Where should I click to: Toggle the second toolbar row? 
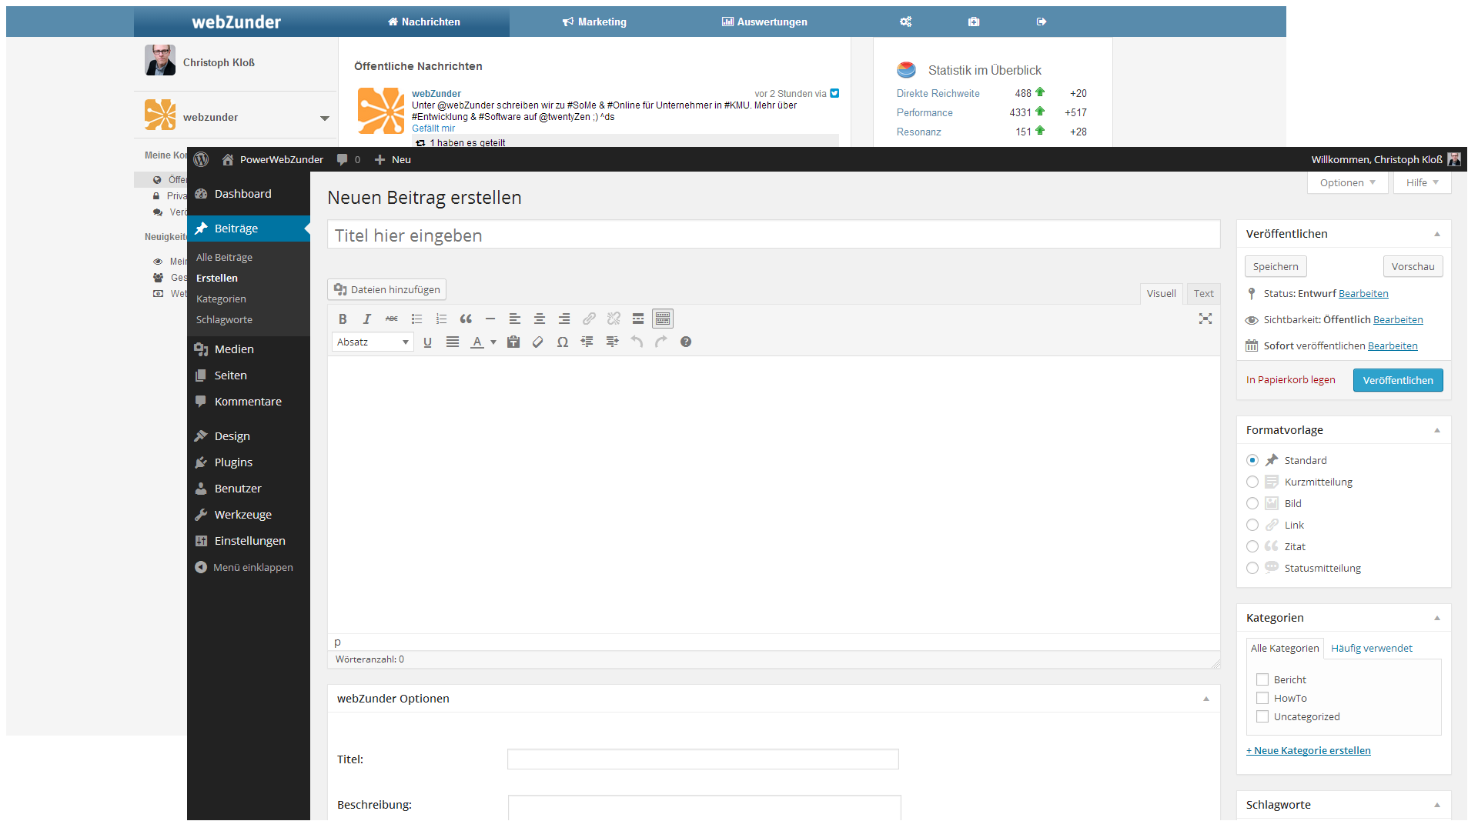point(663,319)
